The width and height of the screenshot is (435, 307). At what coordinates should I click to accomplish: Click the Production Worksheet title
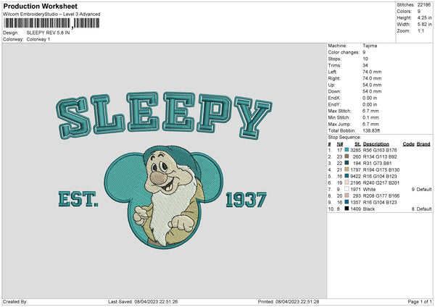(40, 6)
